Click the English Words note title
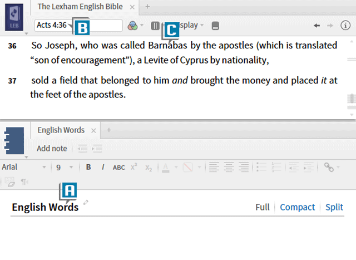The image size is (356, 260). click(45, 207)
